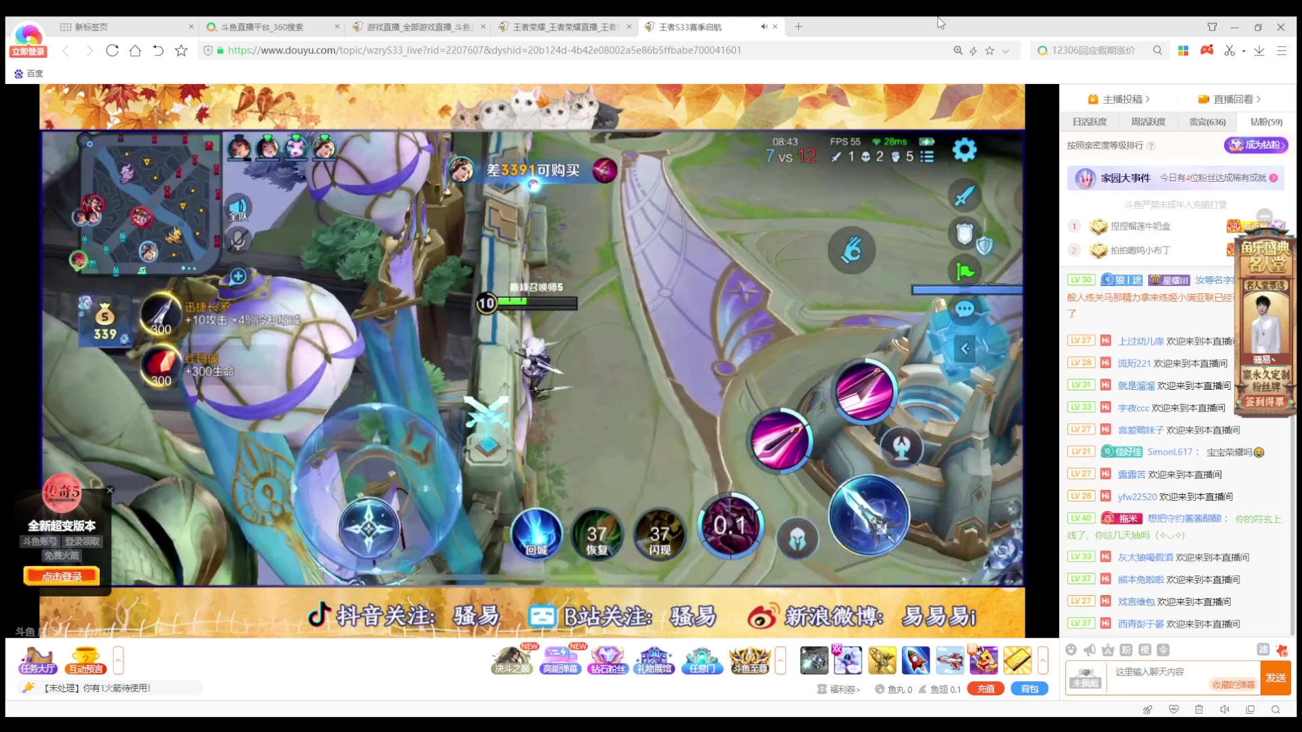Toggle the in-game team voice speaker
This screenshot has height=732, width=1302.
[237, 208]
